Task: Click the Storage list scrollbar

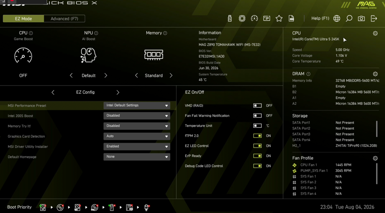Action: (377, 129)
